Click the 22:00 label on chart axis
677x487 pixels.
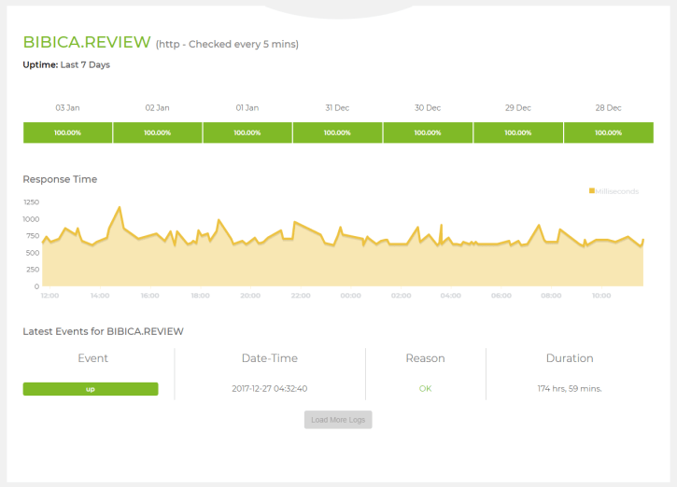[x=301, y=296]
